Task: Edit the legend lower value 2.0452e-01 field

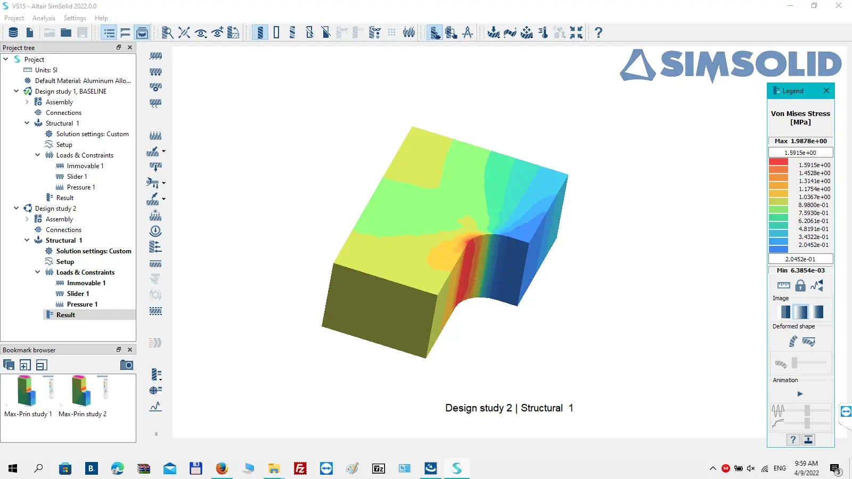Action: click(x=800, y=259)
